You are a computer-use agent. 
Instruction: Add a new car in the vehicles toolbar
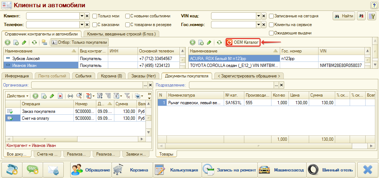[x=193, y=42]
